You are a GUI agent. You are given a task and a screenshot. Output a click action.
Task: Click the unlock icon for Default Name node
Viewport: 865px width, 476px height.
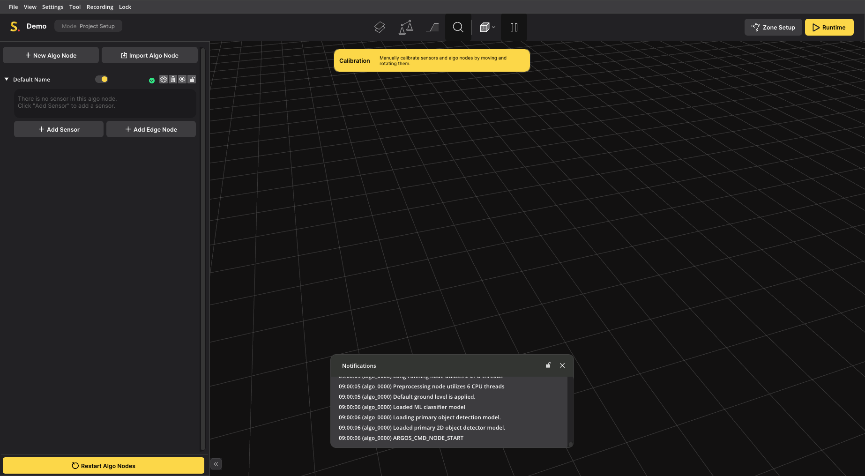pos(192,79)
